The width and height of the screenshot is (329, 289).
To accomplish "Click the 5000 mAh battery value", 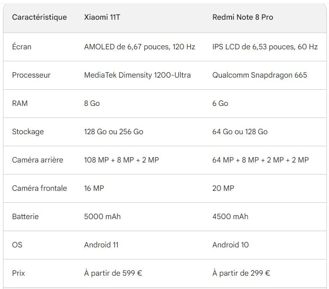I will [x=102, y=217].
